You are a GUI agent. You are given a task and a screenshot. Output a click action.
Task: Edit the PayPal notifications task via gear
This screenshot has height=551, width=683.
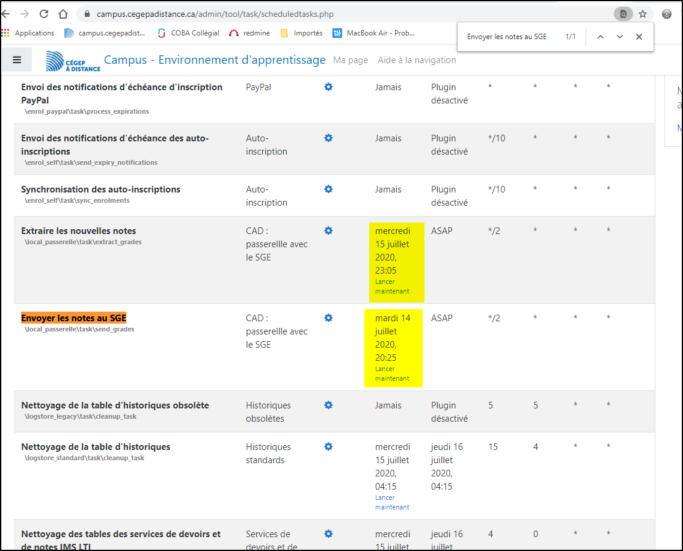328,87
